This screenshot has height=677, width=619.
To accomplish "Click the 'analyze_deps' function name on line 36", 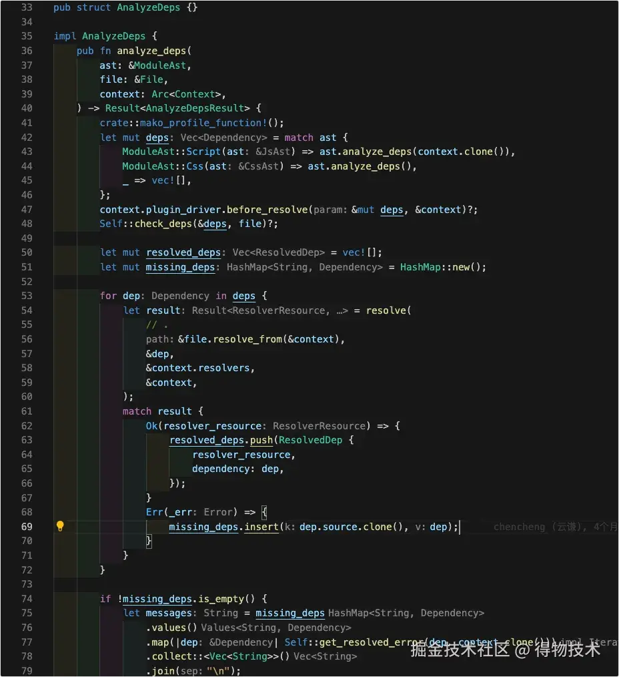I will coord(151,51).
